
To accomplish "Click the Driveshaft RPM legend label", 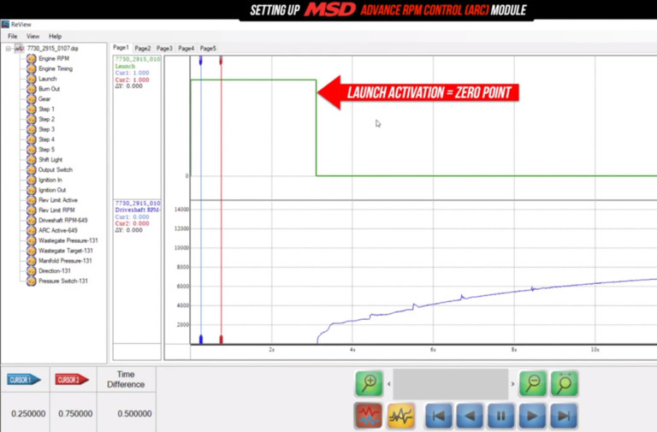I will click(138, 210).
